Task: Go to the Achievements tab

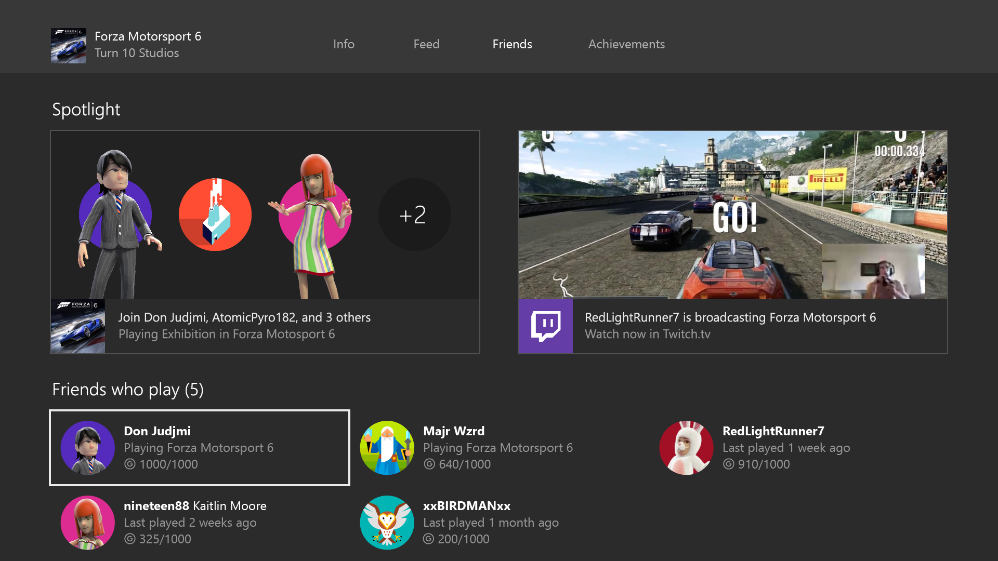Action: [x=626, y=44]
